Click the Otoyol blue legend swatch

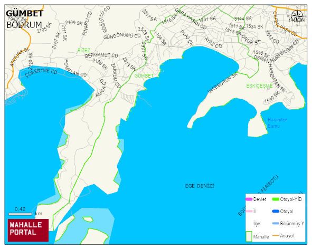276,211
